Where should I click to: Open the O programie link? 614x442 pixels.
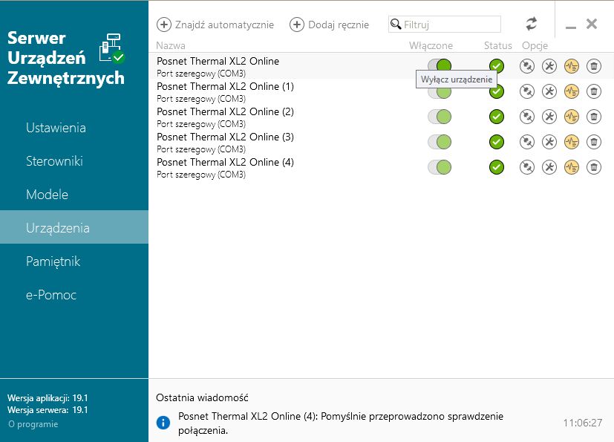[33, 424]
